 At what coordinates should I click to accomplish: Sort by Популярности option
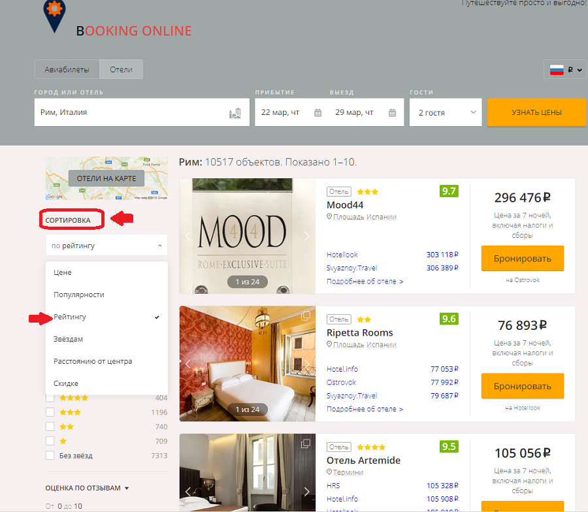(x=106, y=295)
